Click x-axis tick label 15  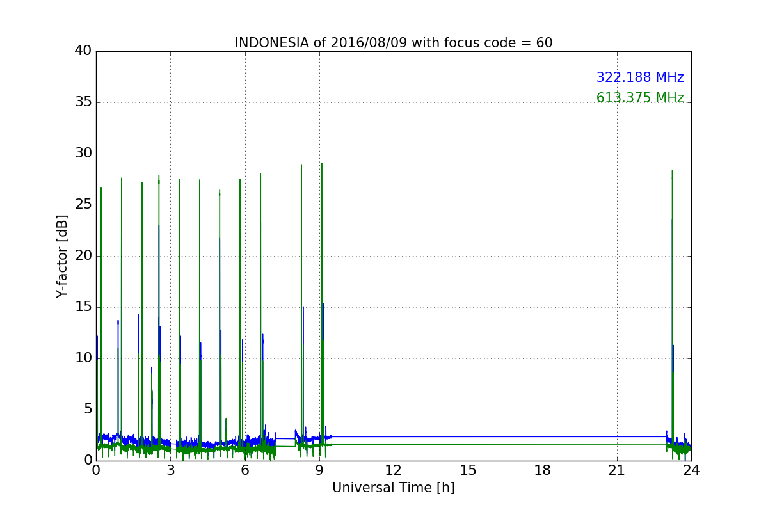[468, 470]
